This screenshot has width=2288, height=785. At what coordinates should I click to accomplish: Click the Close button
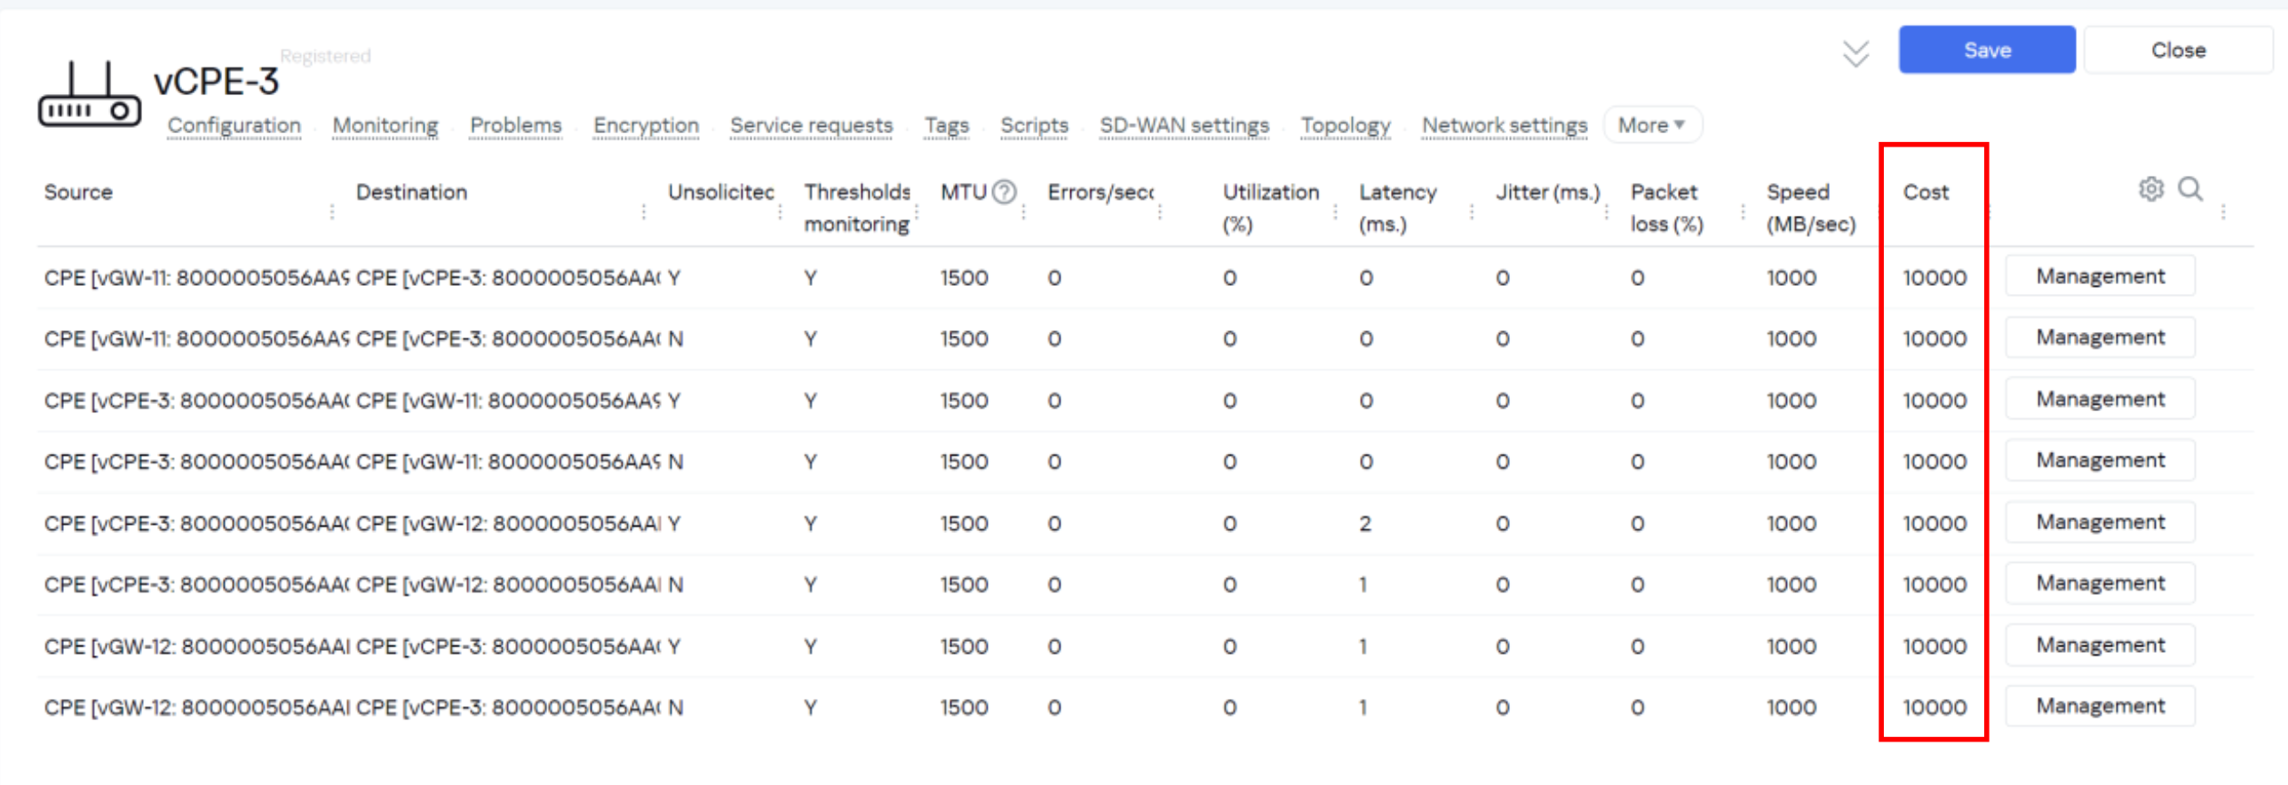coord(2177,51)
